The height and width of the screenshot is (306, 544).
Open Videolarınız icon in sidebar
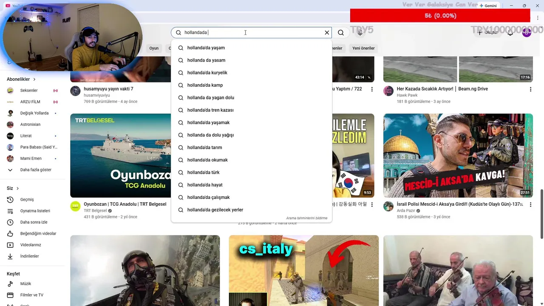pyautogui.click(x=10, y=245)
